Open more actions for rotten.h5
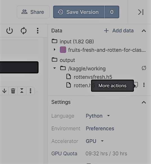The height and width of the screenshot is (164, 151). [144, 85]
